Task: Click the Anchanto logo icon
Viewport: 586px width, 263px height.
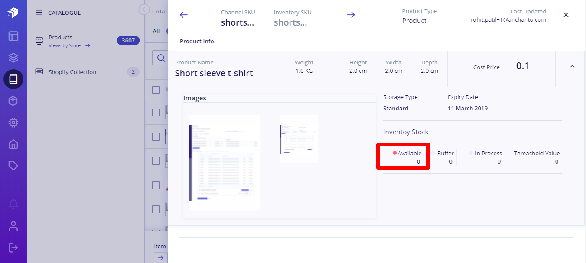Action: pos(13,13)
